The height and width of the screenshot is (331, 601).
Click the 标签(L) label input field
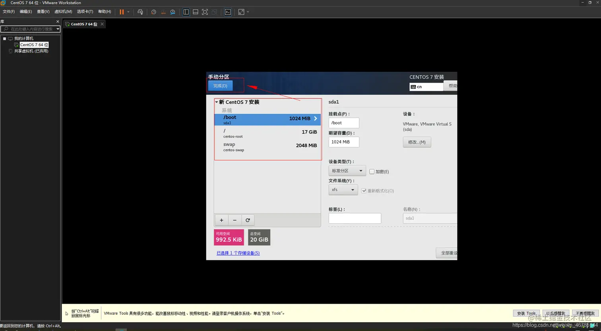pyautogui.click(x=355, y=218)
